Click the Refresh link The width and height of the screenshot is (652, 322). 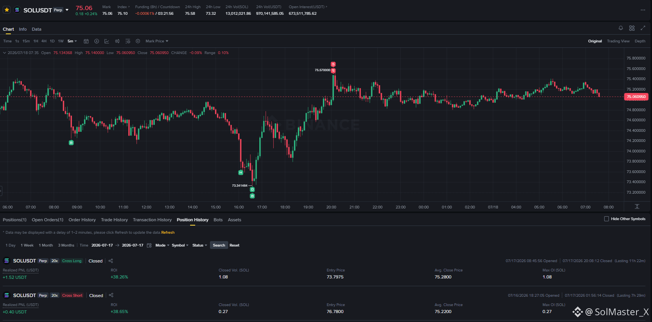[x=168, y=233]
